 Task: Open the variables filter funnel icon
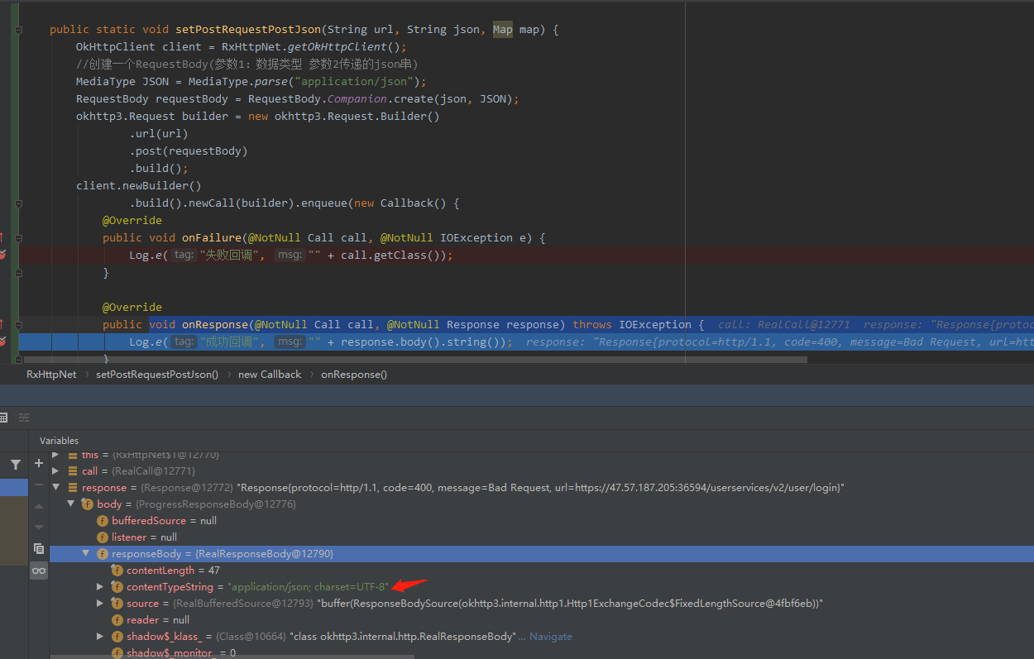click(14, 465)
